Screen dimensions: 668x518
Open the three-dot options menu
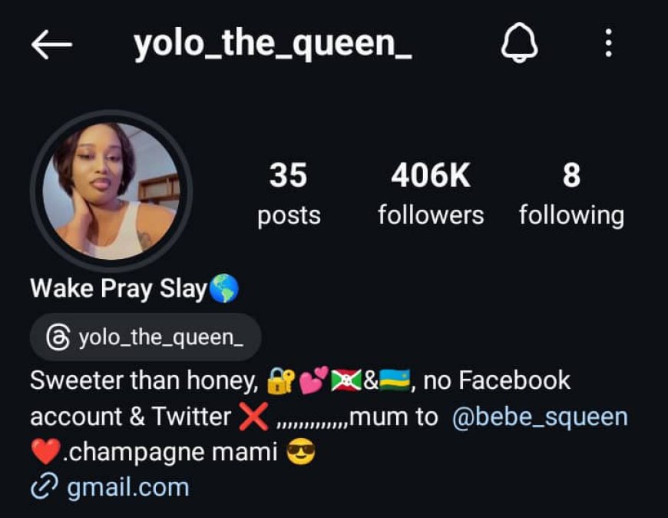click(609, 42)
